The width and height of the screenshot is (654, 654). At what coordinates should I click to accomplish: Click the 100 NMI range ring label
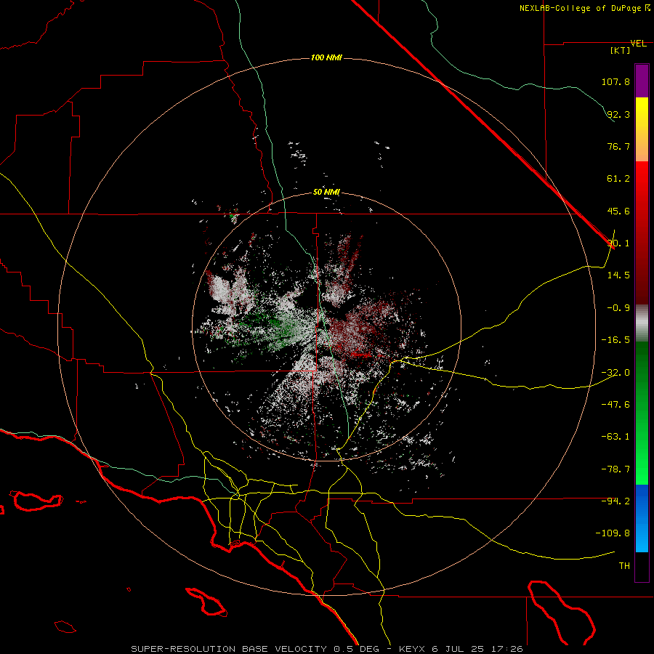click(x=326, y=57)
